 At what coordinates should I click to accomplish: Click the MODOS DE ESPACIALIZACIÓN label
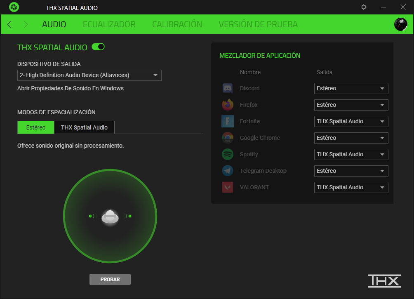tap(56, 112)
